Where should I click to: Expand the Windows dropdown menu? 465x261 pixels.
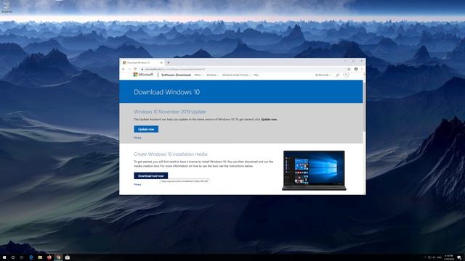(212, 75)
